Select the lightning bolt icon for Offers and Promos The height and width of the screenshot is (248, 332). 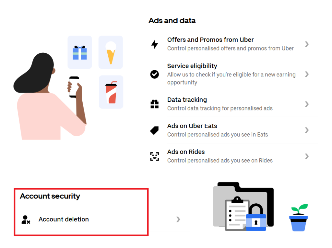tap(155, 44)
